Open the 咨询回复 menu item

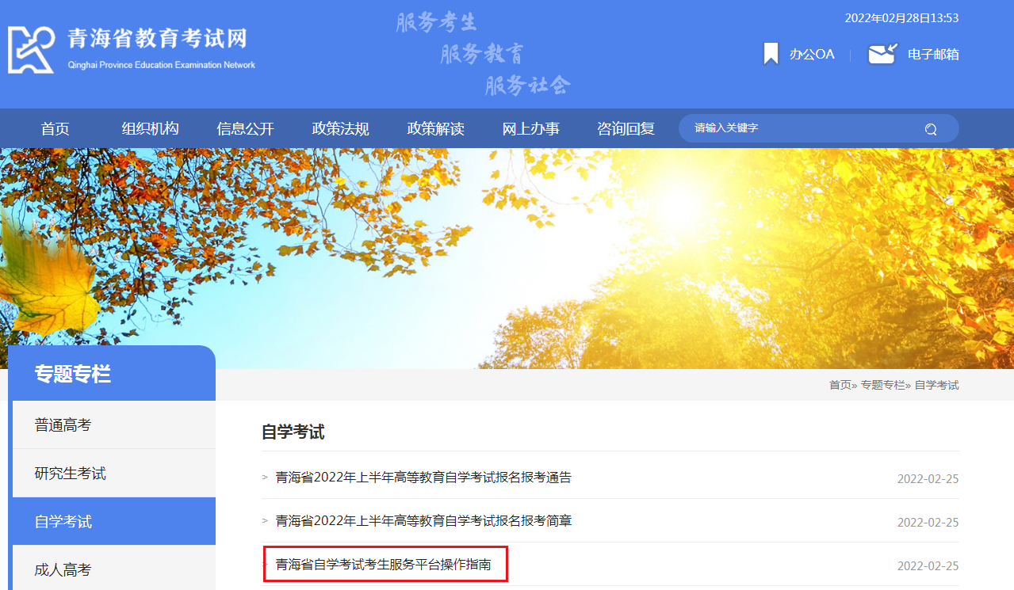(x=626, y=129)
